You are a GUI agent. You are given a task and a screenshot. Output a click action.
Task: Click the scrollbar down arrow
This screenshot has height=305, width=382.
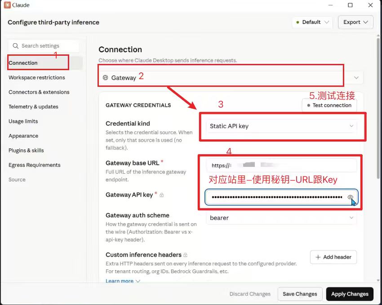click(x=378, y=280)
